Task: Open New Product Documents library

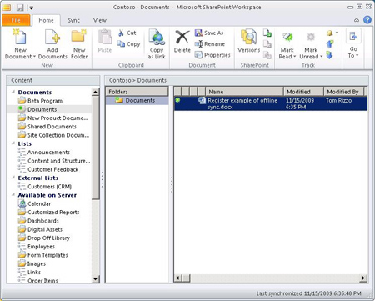Action: (x=53, y=118)
